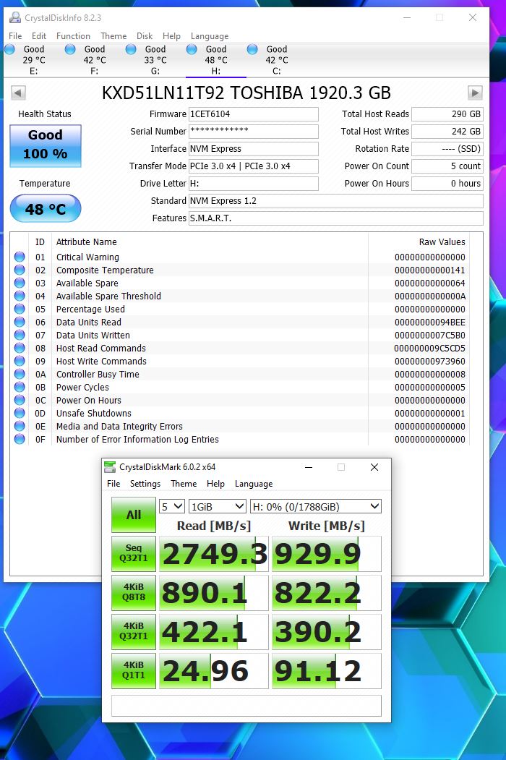Image resolution: width=506 pixels, height=760 pixels.
Task: Click the Good 100 % health status button
Action: coord(46,146)
